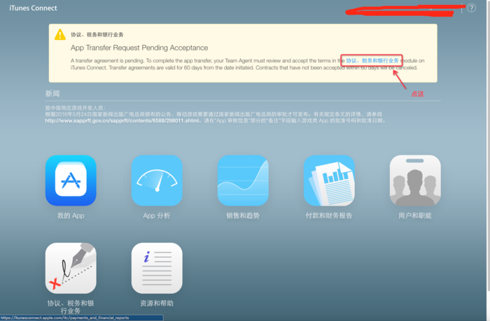The image size is (490, 321).
Task: Open the App 分析 gauge icon
Action: 157,180
